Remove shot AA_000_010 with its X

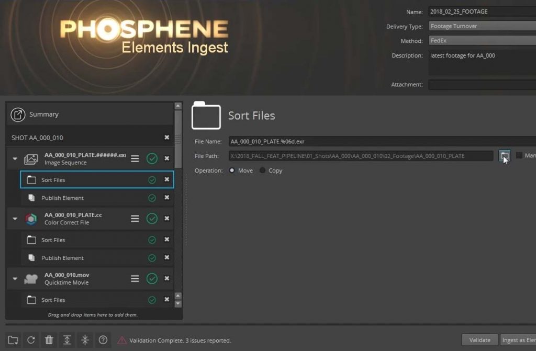click(x=167, y=138)
